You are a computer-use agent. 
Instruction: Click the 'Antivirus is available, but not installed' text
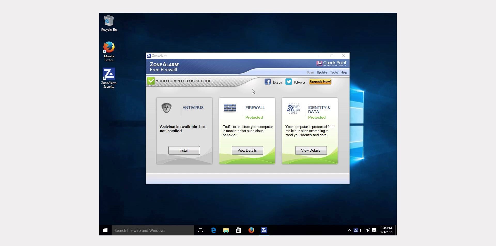[182, 129]
